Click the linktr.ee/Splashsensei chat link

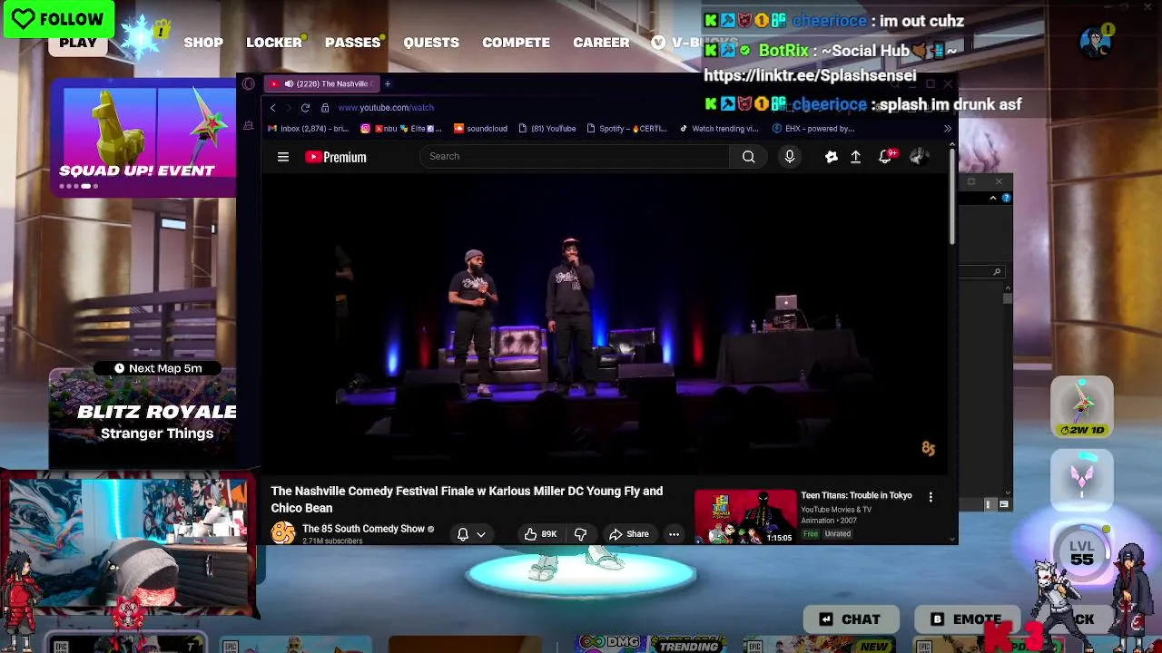coord(810,76)
